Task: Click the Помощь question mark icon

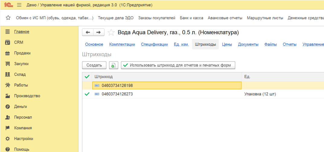Action: point(8,149)
